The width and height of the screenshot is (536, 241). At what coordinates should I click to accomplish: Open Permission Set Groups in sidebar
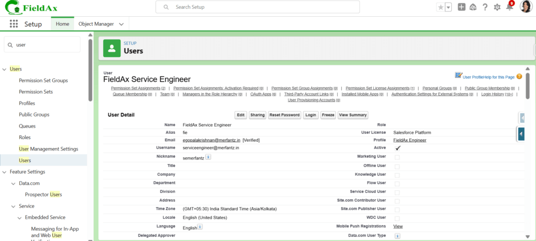click(43, 81)
